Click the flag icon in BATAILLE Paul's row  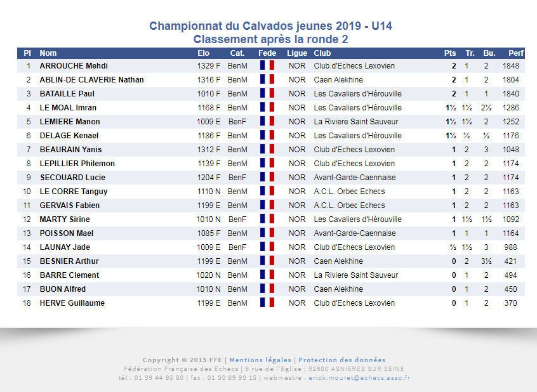click(x=267, y=94)
